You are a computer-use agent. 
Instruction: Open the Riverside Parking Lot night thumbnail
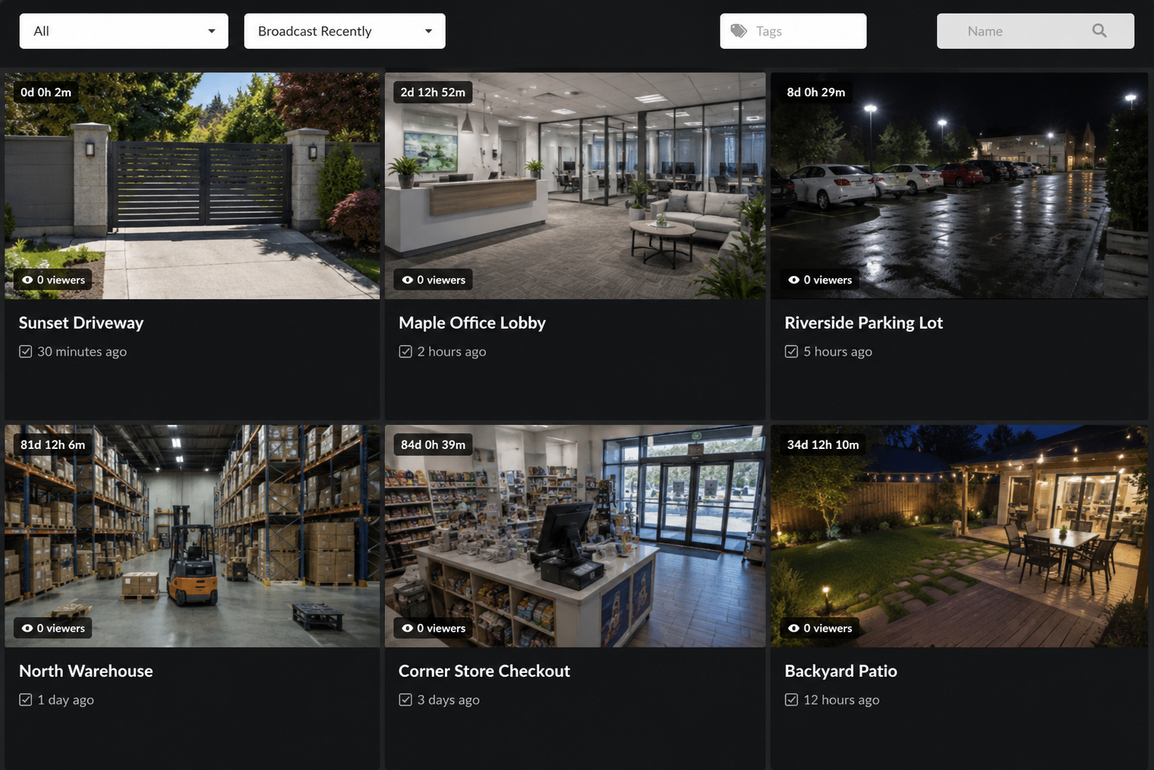click(x=959, y=186)
